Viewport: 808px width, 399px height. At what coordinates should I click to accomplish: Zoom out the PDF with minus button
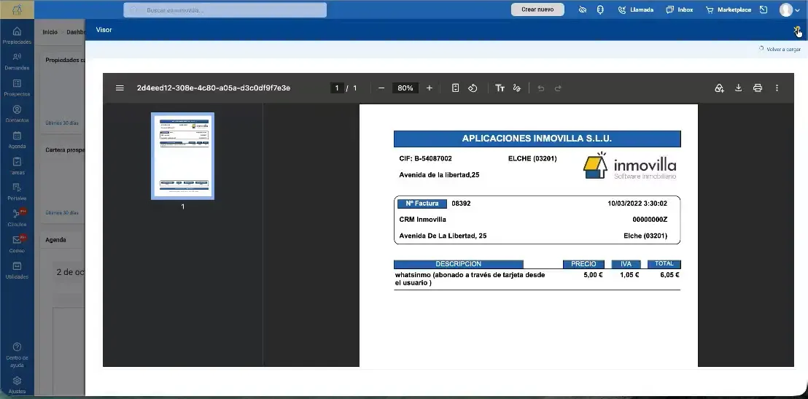tap(381, 88)
